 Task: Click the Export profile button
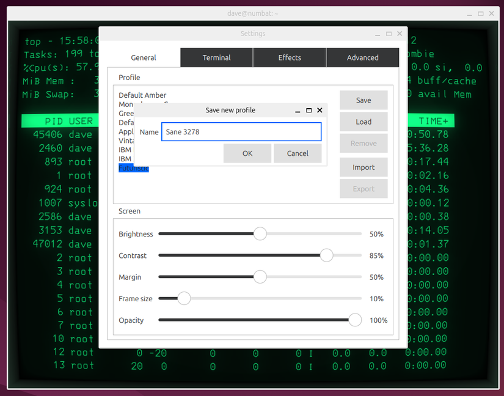[363, 189]
